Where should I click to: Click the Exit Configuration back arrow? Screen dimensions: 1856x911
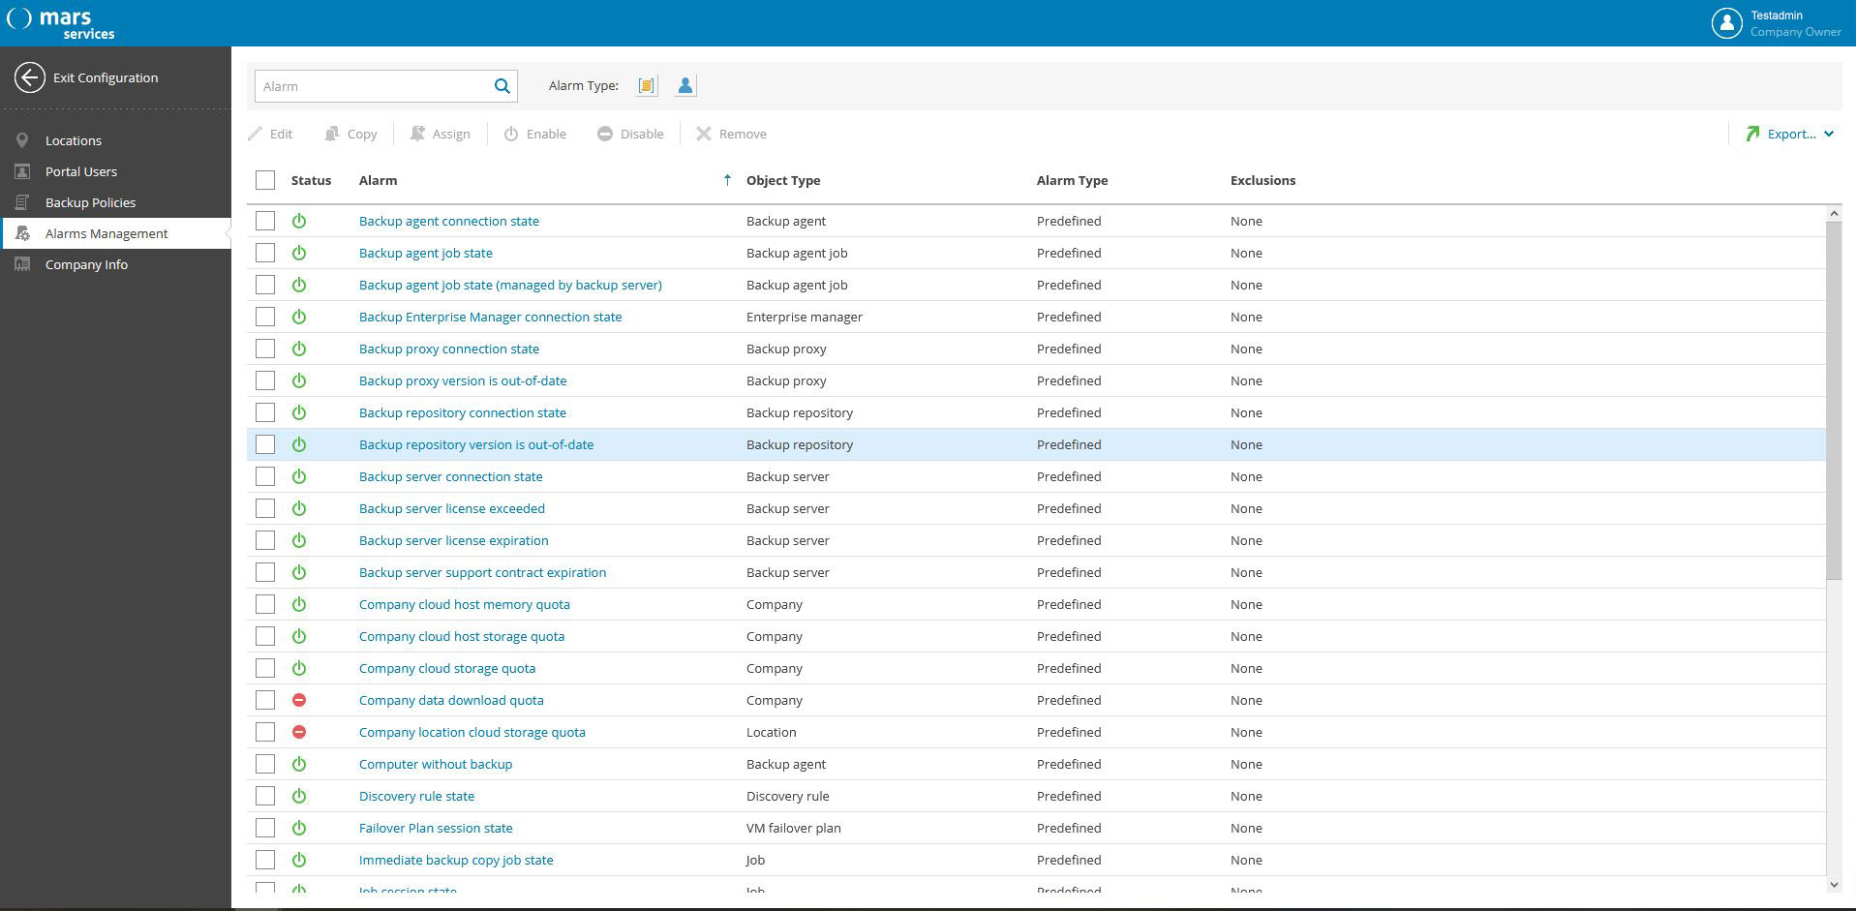point(30,77)
